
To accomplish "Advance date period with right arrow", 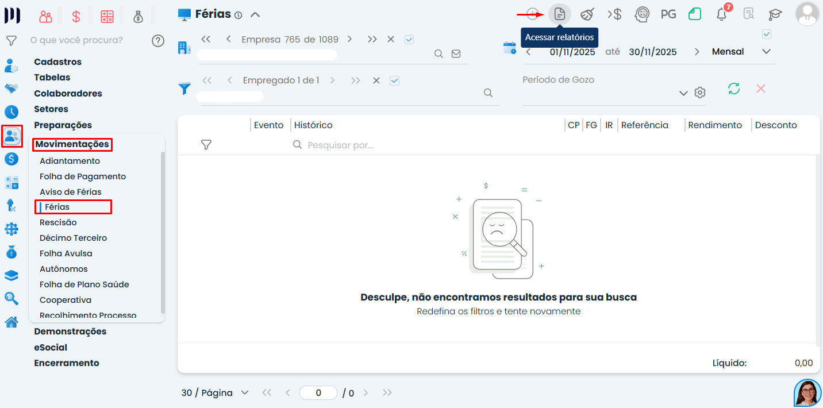I will (x=697, y=52).
